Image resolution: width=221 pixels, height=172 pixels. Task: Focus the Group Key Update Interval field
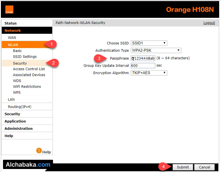point(143,65)
